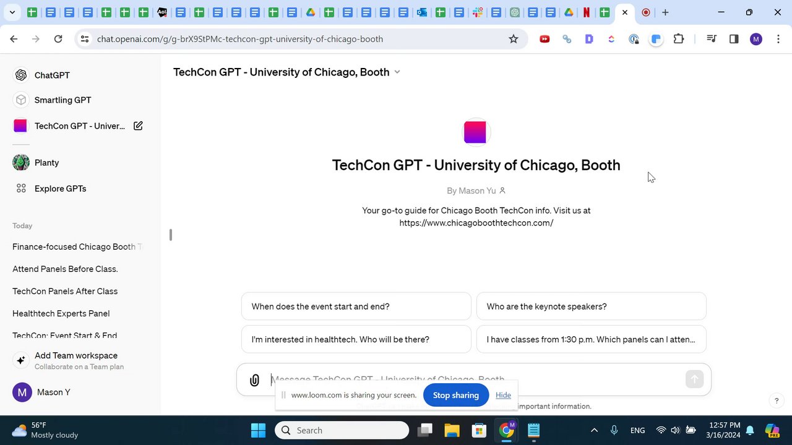The width and height of the screenshot is (792, 445).
Task: Attach a file with the paperclip
Action: coord(254,380)
